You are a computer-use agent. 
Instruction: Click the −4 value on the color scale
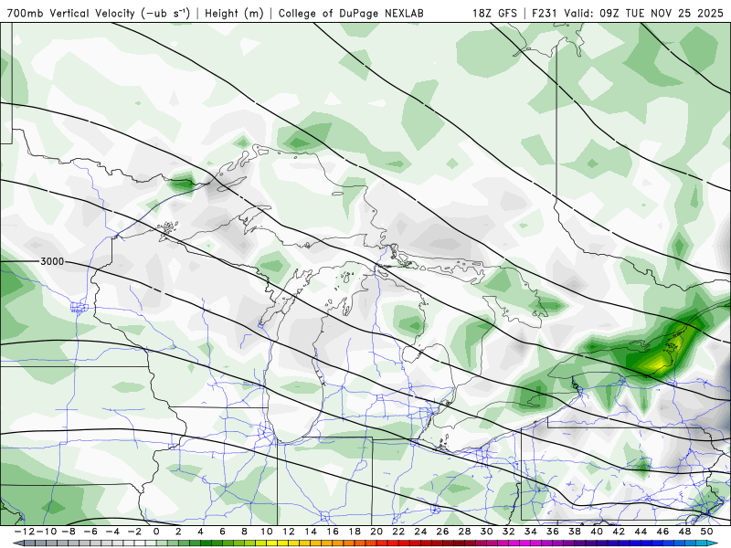point(111,532)
